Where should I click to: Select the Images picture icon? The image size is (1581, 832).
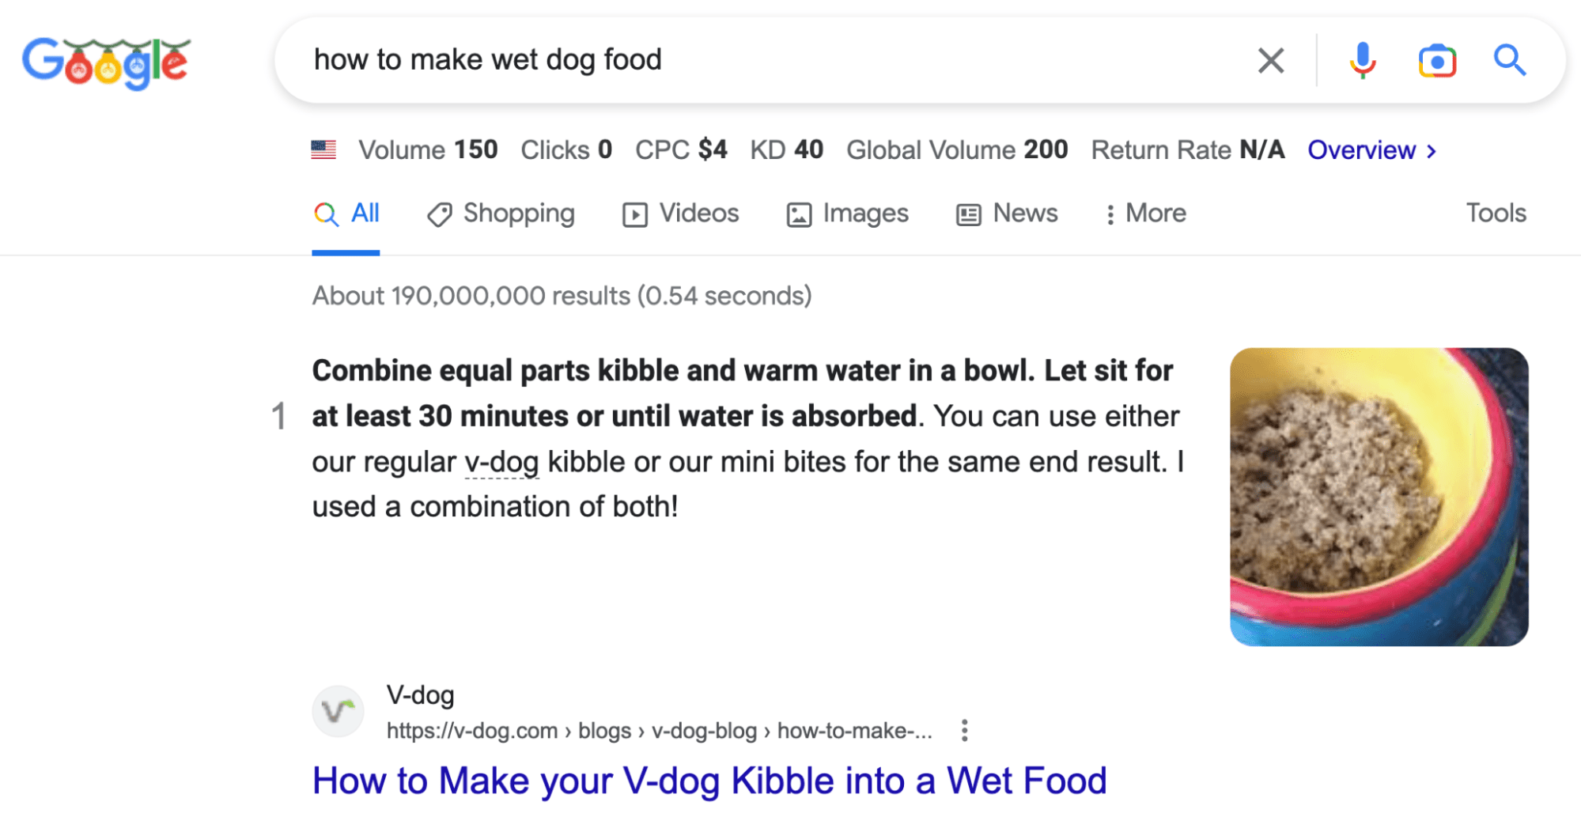point(799,213)
